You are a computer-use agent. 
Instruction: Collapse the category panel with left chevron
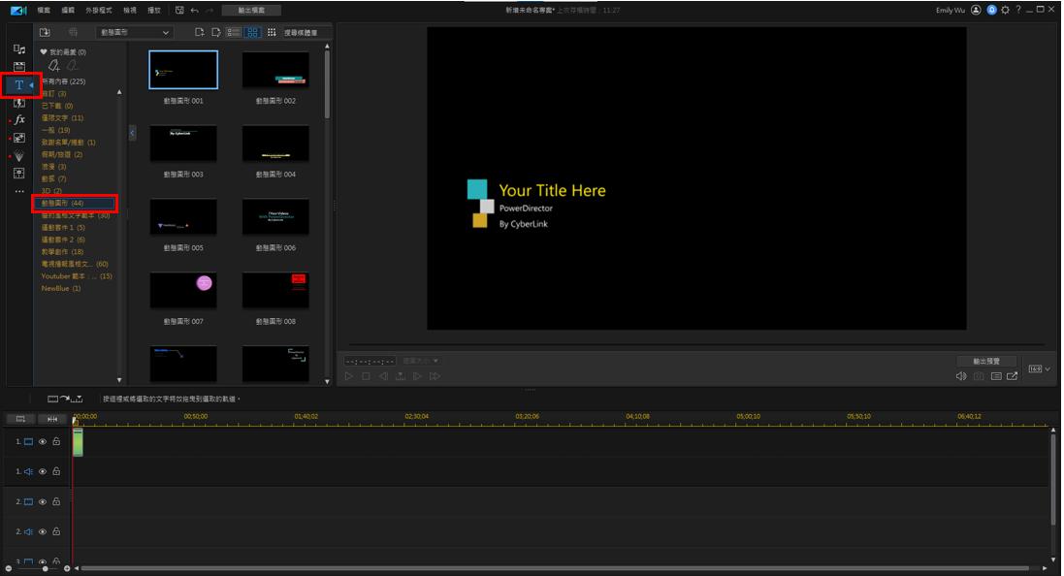tap(133, 133)
